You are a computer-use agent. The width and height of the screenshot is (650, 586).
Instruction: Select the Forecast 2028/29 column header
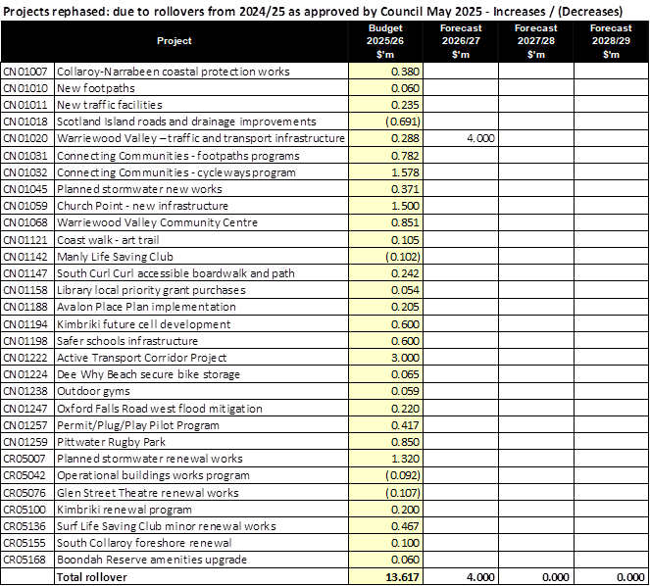(611, 41)
